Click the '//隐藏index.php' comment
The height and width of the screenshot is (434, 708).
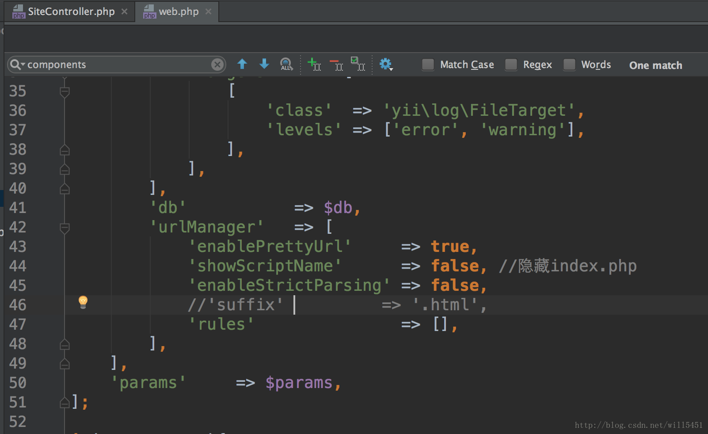click(x=567, y=266)
